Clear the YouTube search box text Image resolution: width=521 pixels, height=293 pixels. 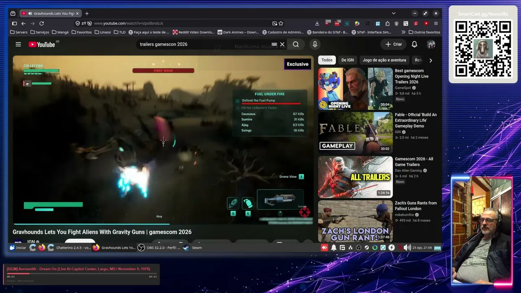pos(282,44)
